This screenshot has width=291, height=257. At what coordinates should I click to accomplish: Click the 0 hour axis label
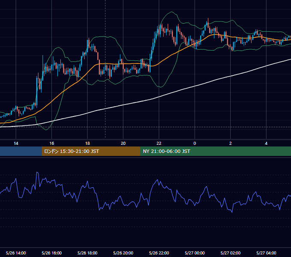(195, 143)
